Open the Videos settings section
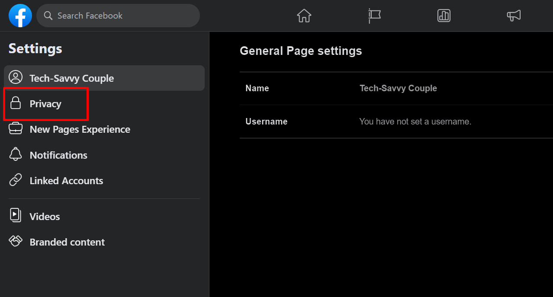Image resolution: width=553 pixels, height=297 pixels. [x=45, y=216]
